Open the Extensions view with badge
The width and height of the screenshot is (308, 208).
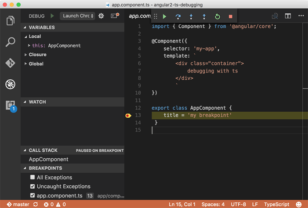[x=10, y=106]
